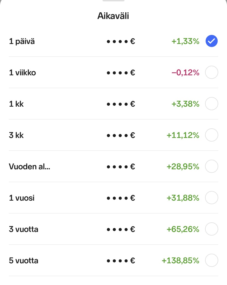This screenshot has height=285, width=227.
Task: Tap the sheet drag handle at the top
Action: [x=113, y=1]
